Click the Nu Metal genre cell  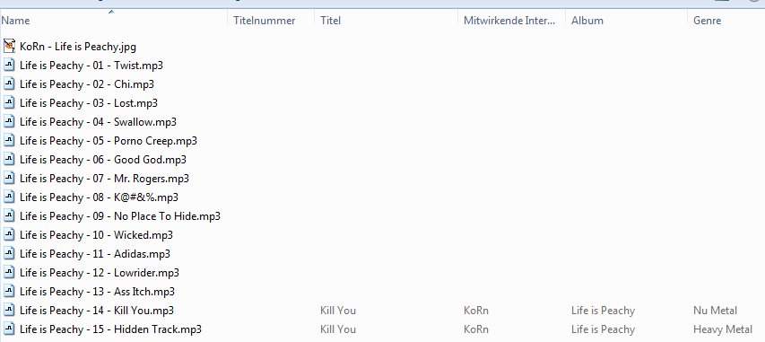716,311
